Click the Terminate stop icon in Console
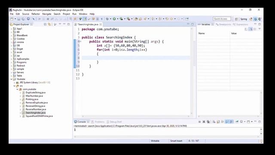Viewport: 275px width, 155px height. (x=199, y=121)
